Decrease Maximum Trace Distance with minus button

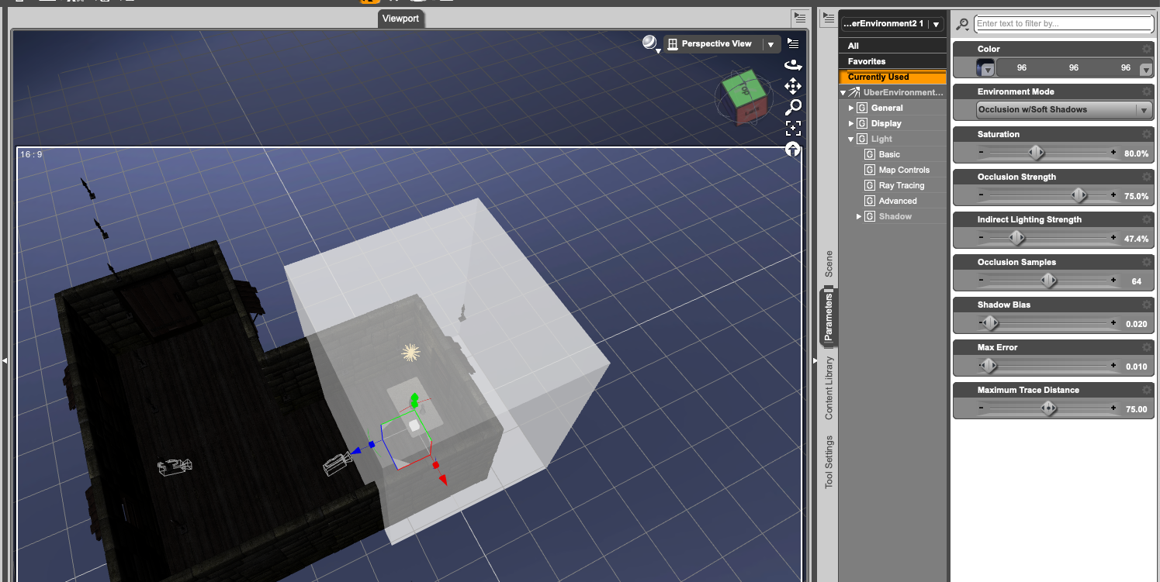click(981, 408)
